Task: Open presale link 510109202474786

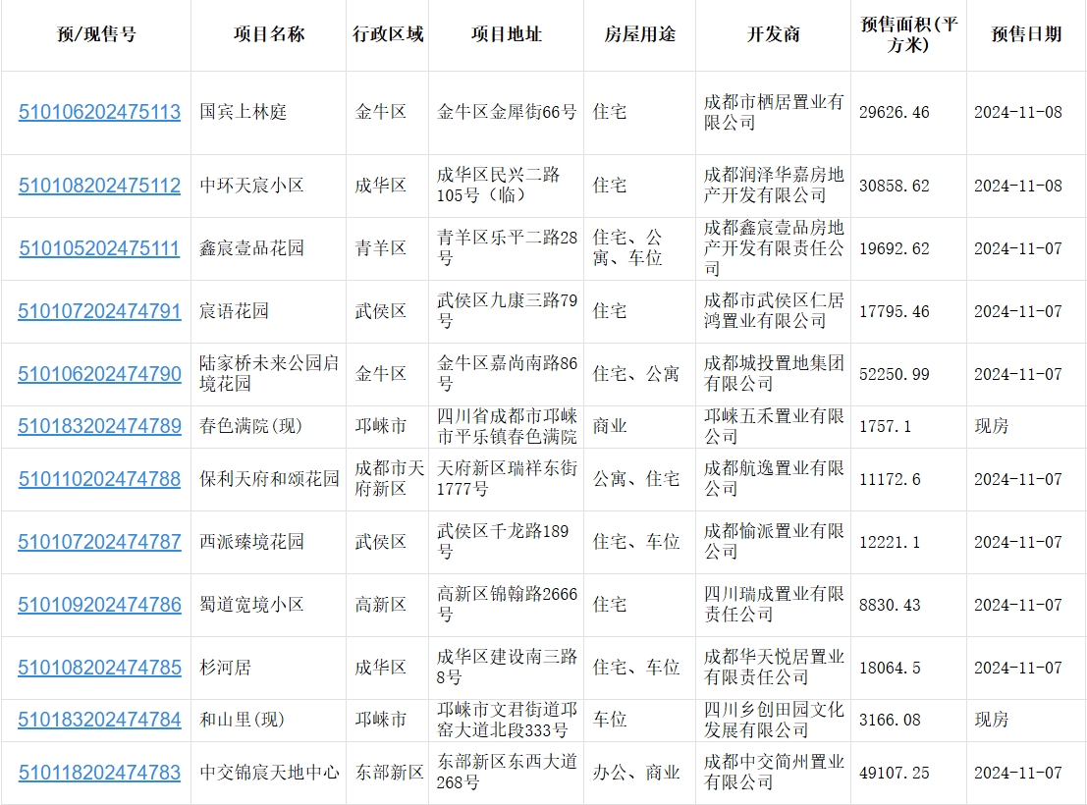Action: pyautogui.click(x=99, y=605)
